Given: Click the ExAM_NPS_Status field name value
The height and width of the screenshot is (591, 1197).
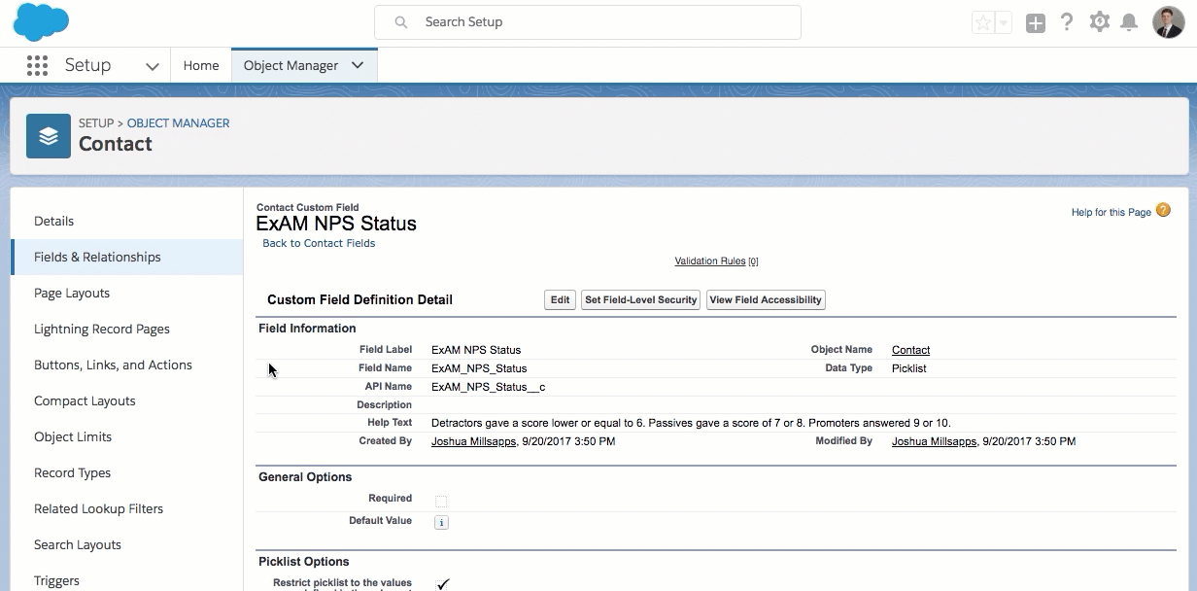Looking at the screenshot, I should coord(479,368).
